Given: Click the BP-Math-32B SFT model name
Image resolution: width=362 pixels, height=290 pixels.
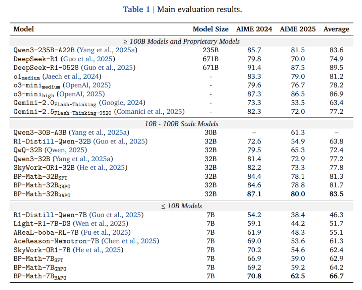Looking at the screenshot, I should coord(41,177).
